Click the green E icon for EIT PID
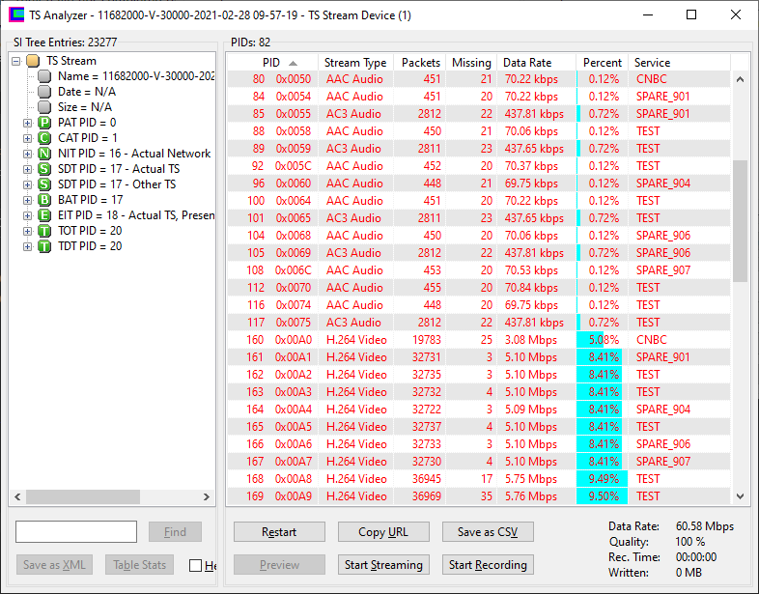Screen dimensions: 759x594 pos(44,215)
